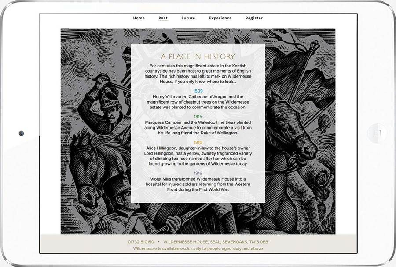
Task: Select the 1509 timeline year heading
Action: click(198, 91)
